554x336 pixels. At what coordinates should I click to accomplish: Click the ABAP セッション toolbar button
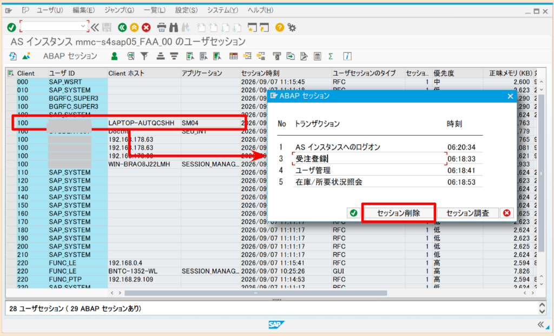(x=70, y=56)
